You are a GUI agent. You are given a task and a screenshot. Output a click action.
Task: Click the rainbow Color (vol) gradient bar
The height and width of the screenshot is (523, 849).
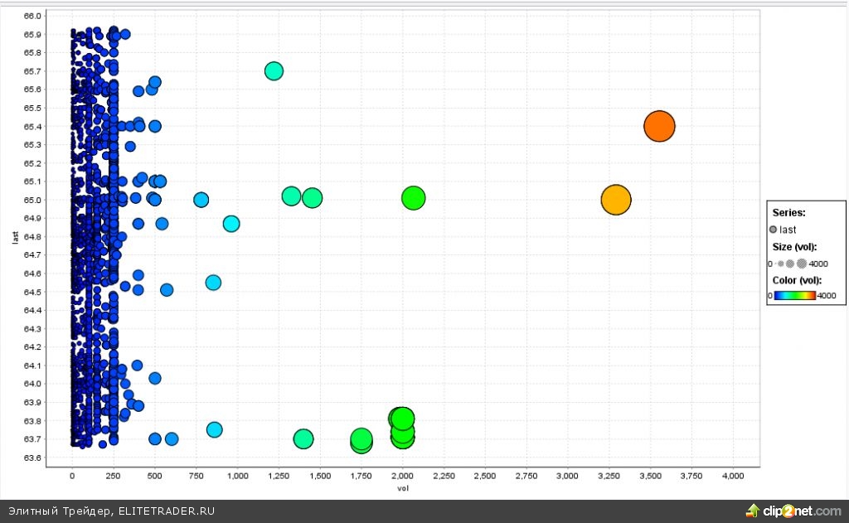pos(795,295)
